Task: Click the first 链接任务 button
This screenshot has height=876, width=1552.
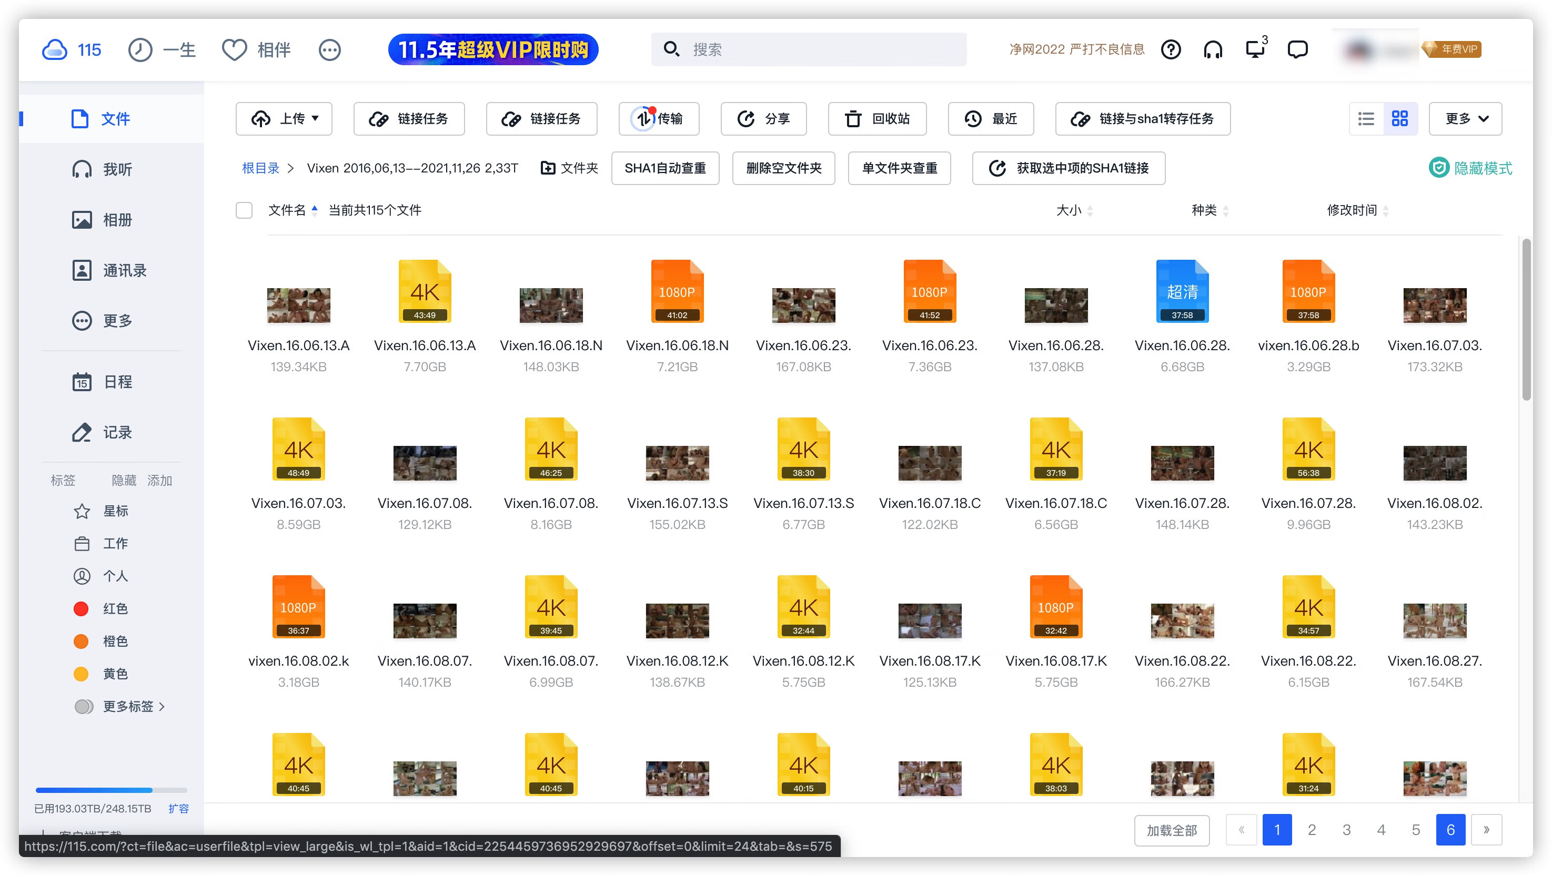Action: point(409,119)
